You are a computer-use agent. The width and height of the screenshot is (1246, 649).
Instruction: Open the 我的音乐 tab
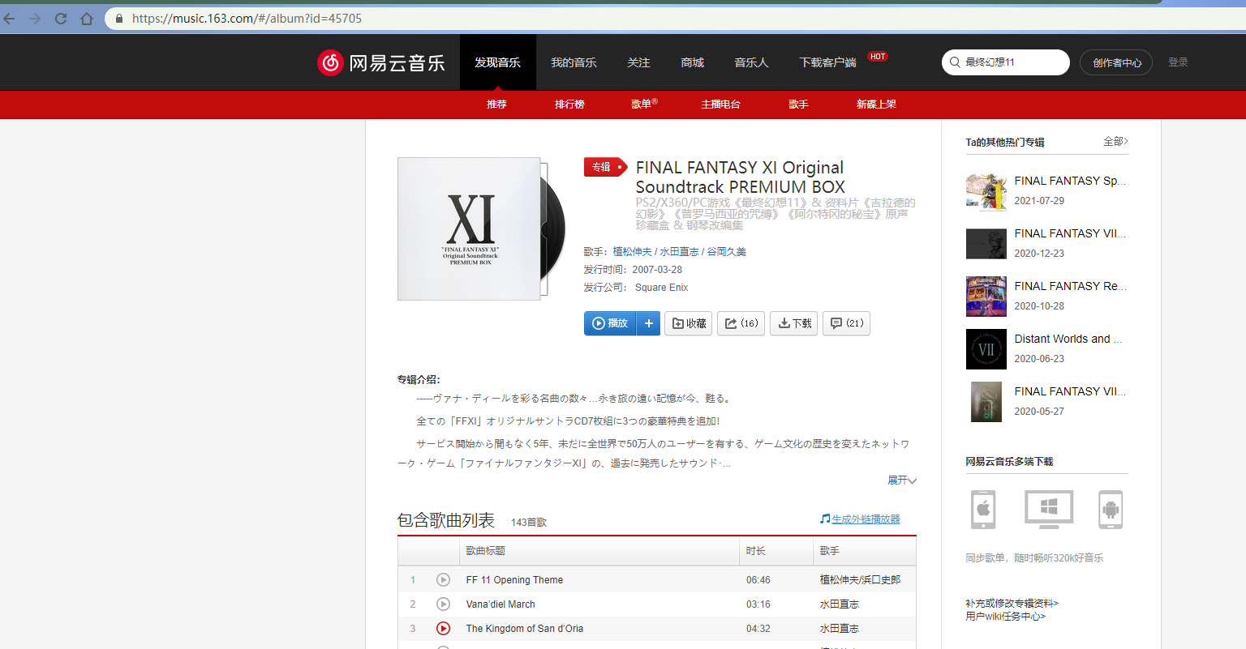click(x=574, y=62)
